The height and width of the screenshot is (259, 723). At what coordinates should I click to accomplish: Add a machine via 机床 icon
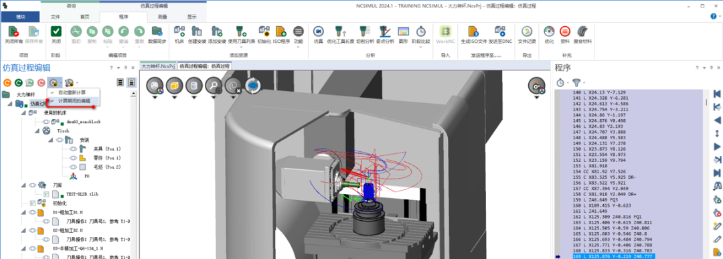coord(179,32)
